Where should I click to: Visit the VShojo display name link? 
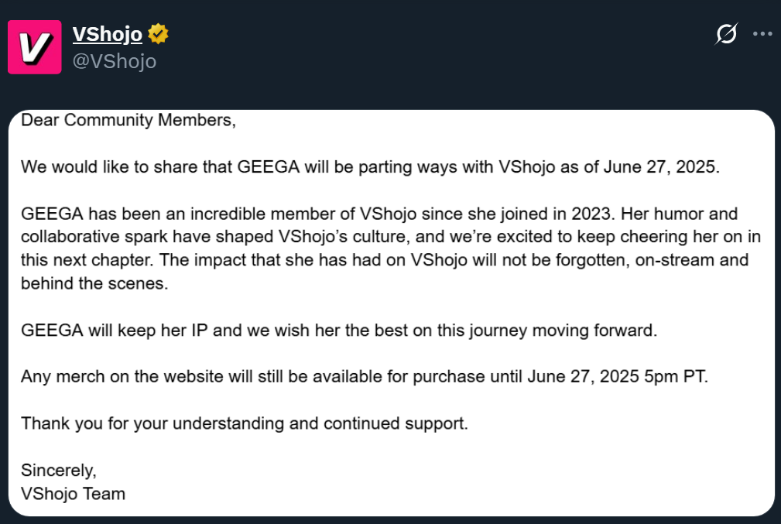pyautogui.click(x=107, y=34)
